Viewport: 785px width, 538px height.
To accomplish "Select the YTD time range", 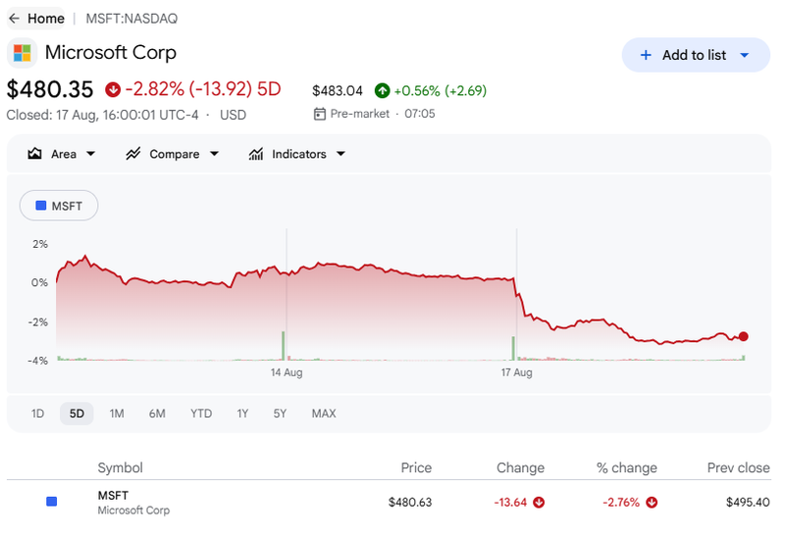I will (x=201, y=414).
